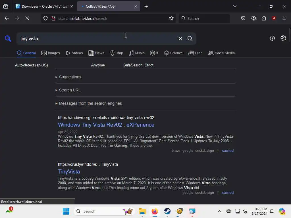This screenshot has width=291, height=218.
Task: Open the Firefox account icon
Action: click(x=253, y=18)
